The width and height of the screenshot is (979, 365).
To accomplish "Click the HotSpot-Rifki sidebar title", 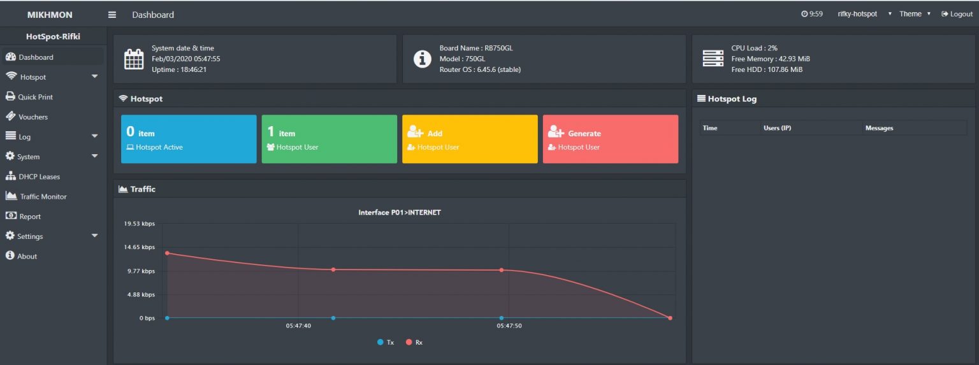I will [x=53, y=36].
